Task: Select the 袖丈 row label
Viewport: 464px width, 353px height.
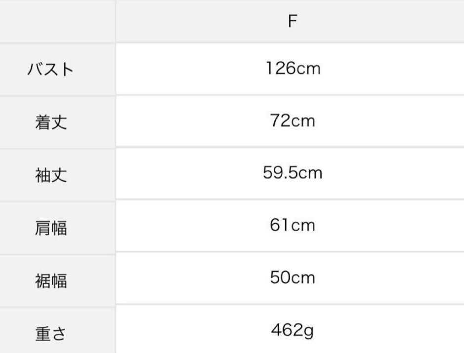Action: point(50,175)
